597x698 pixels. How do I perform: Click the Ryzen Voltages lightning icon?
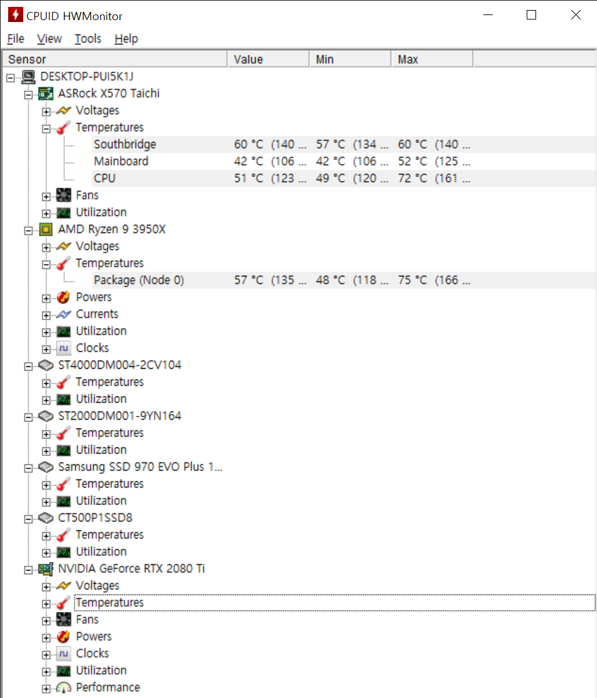[63, 246]
